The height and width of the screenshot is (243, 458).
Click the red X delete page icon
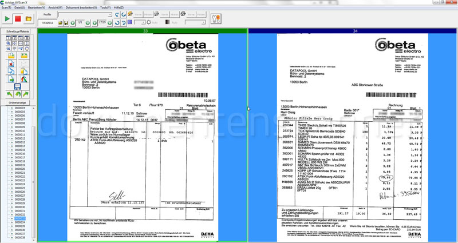tap(11, 64)
